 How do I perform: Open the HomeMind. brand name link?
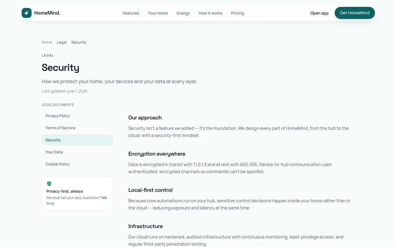pyautogui.click(x=47, y=13)
